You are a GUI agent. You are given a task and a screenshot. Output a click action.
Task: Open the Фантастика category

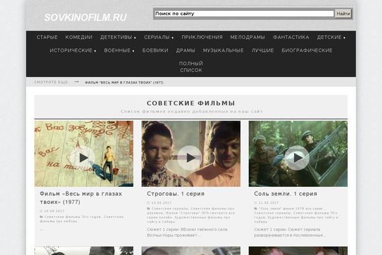(291, 37)
